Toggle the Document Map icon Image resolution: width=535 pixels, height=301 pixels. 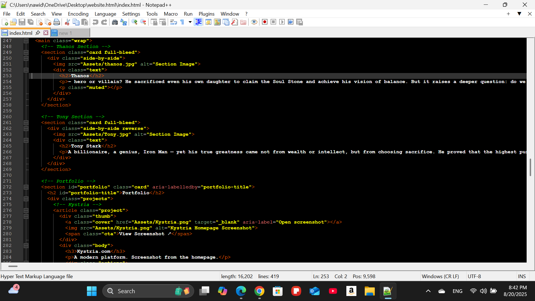(x=217, y=22)
